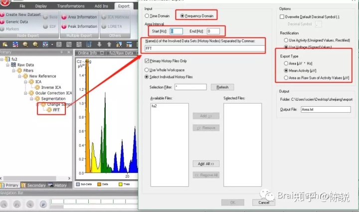Toggle Primary History Files Only checkbox
This screenshot has height=212, width=359.
pos(147,61)
